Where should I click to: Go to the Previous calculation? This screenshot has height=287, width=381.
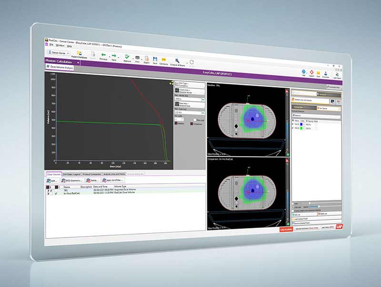pyautogui.click(x=103, y=57)
